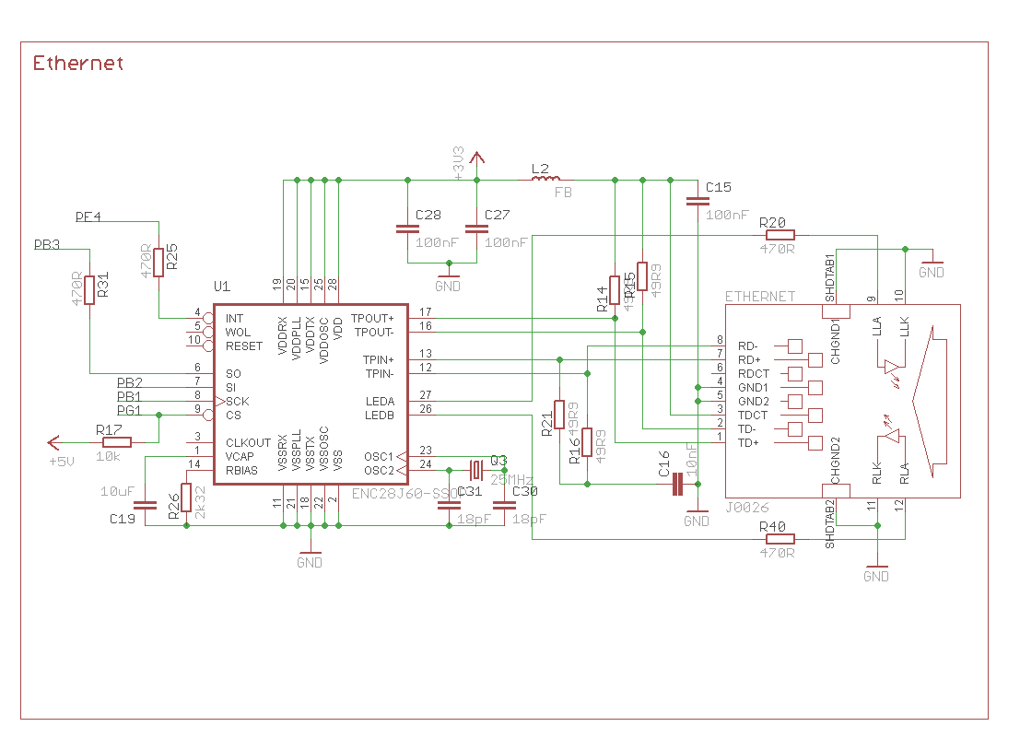Click the L2 ferrite bead inductor
The width and height of the screenshot is (1020, 738).
click(x=552, y=179)
